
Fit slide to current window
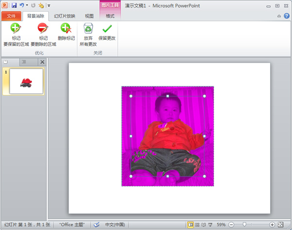pyautogui.click(x=280, y=225)
